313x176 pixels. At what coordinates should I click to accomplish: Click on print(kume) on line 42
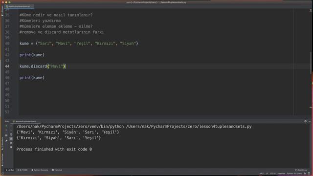click(x=32, y=55)
